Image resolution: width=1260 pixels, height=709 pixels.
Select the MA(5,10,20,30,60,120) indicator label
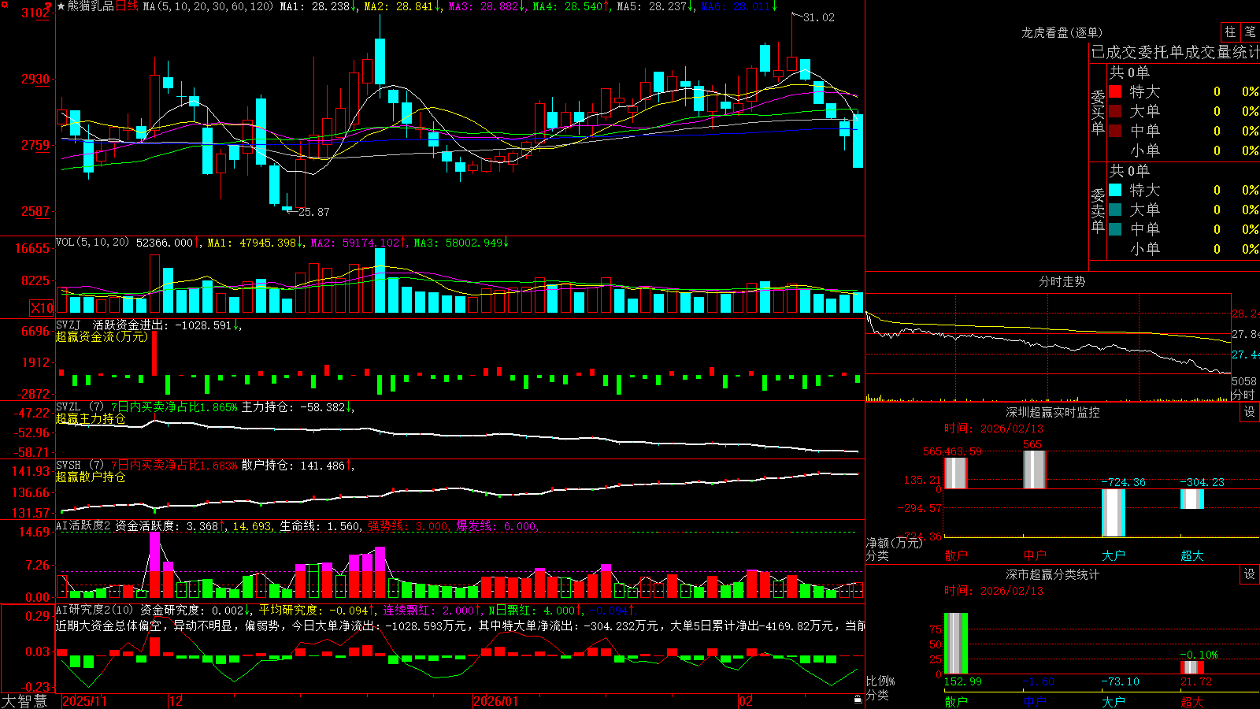tap(208, 6)
